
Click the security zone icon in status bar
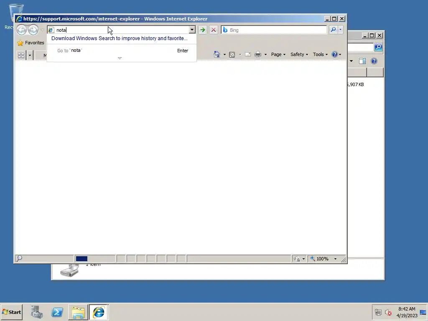click(x=297, y=259)
